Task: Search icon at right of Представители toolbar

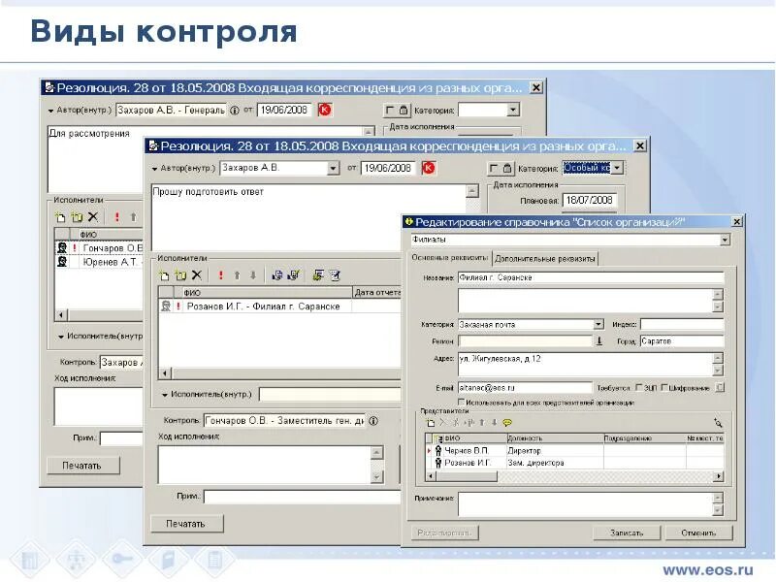Action: 718,423
